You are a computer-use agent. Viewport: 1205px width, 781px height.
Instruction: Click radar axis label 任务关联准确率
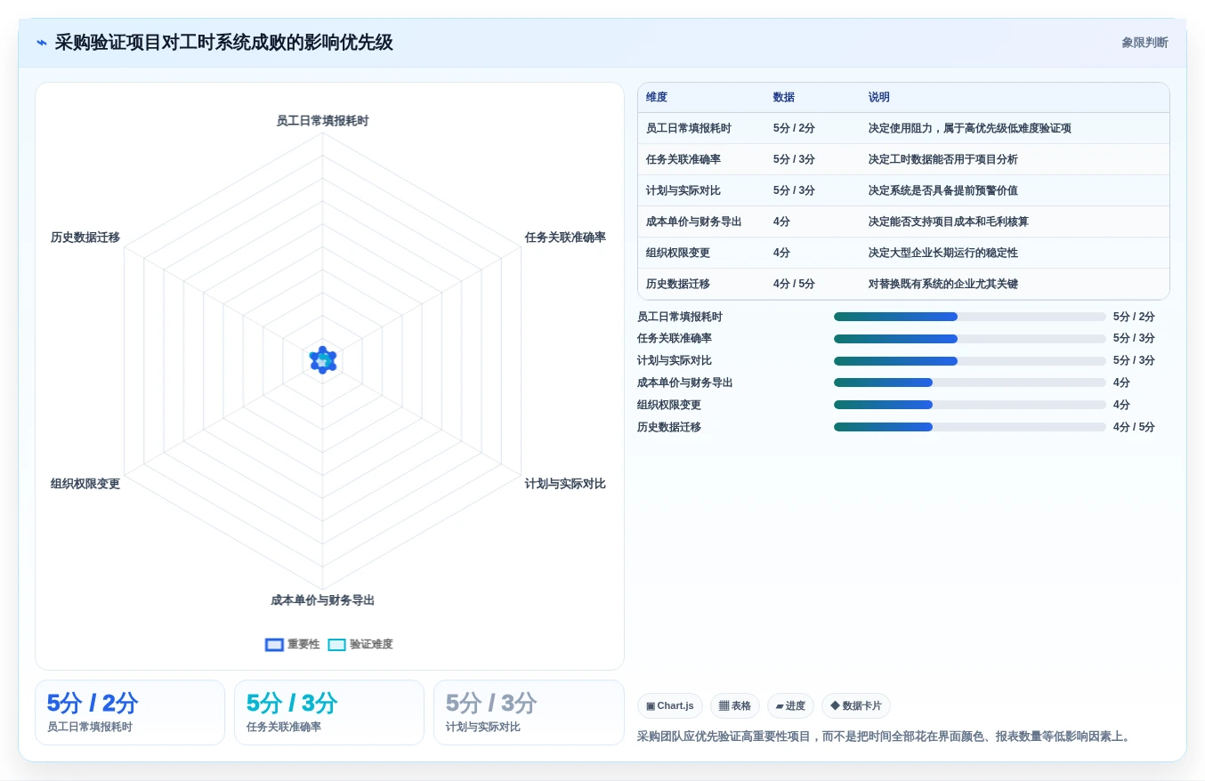565,238
